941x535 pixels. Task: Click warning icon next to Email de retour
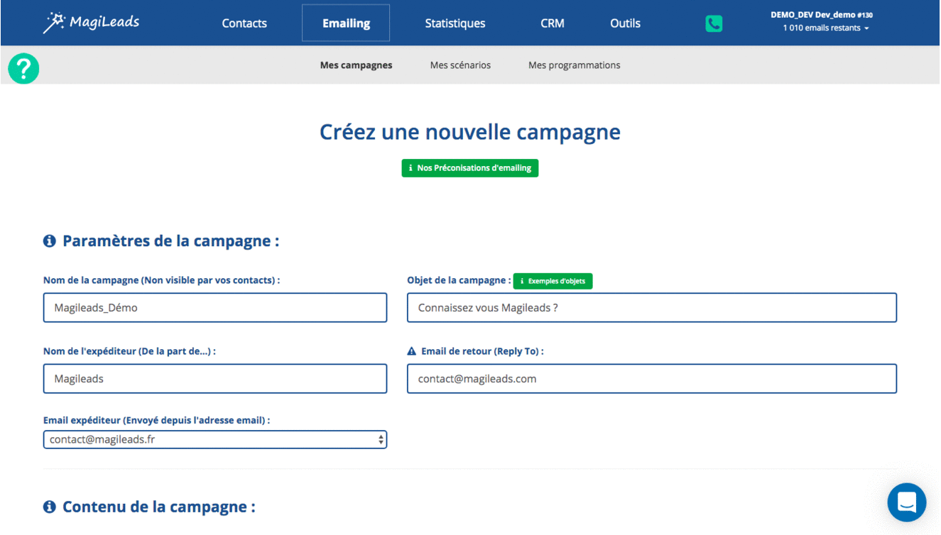click(411, 351)
